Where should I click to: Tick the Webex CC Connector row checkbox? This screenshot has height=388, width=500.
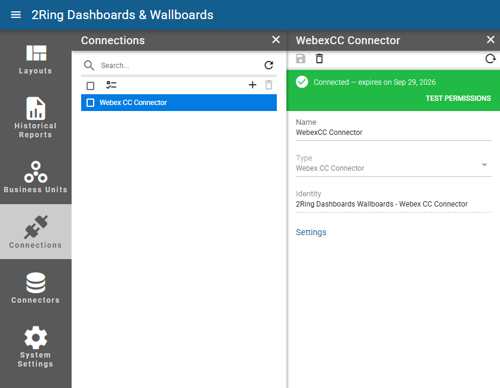pyautogui.click(x=91, y=103)
